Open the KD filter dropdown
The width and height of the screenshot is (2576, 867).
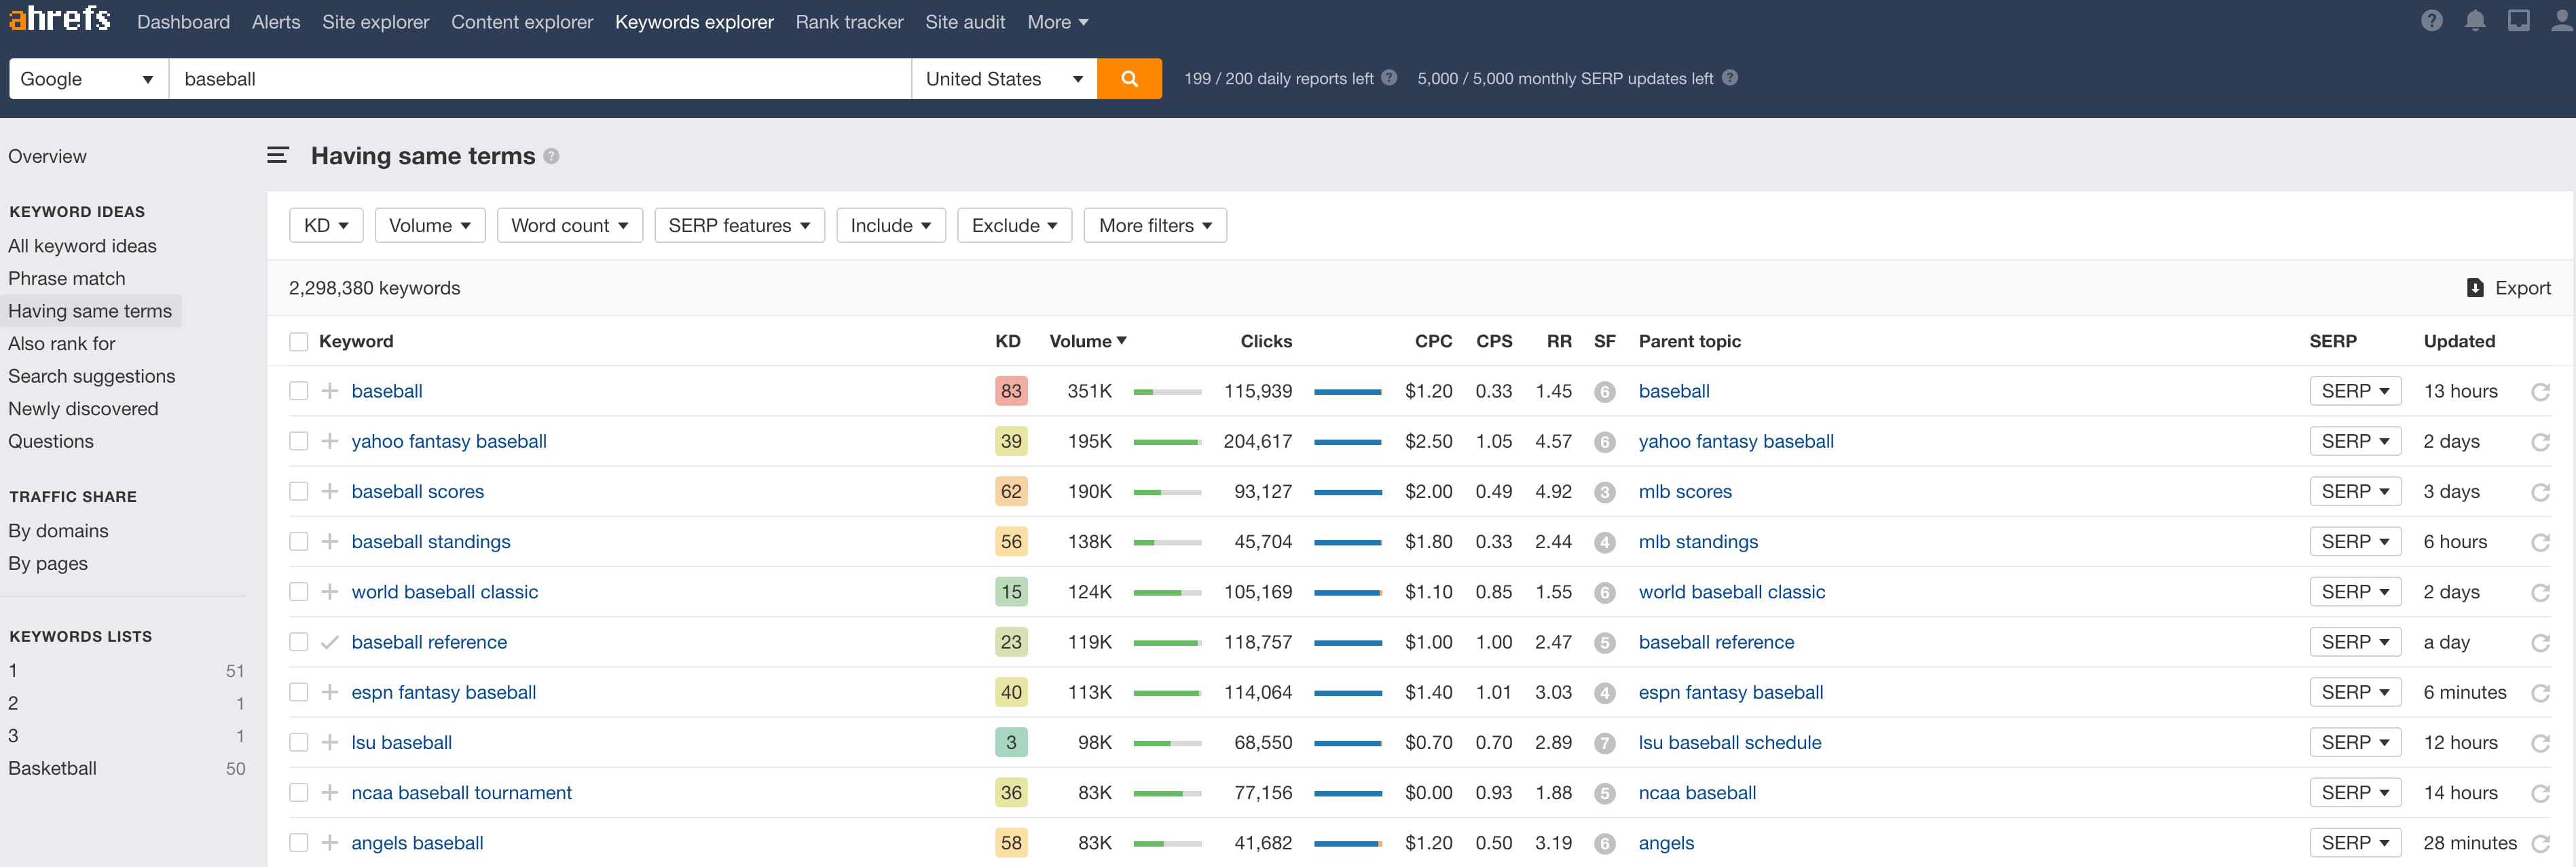coord(326,226)
